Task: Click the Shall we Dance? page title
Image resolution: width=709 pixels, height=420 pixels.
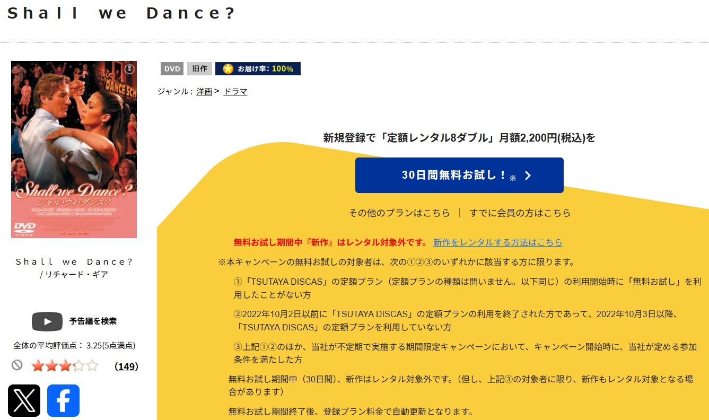Action: pyautogui.click(x=121, y=13)
